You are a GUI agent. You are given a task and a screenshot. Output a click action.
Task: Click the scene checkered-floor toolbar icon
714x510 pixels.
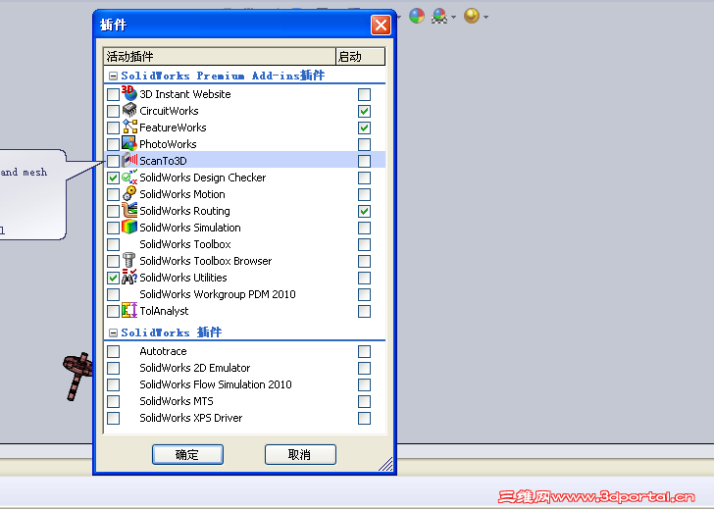pos(439,16)
